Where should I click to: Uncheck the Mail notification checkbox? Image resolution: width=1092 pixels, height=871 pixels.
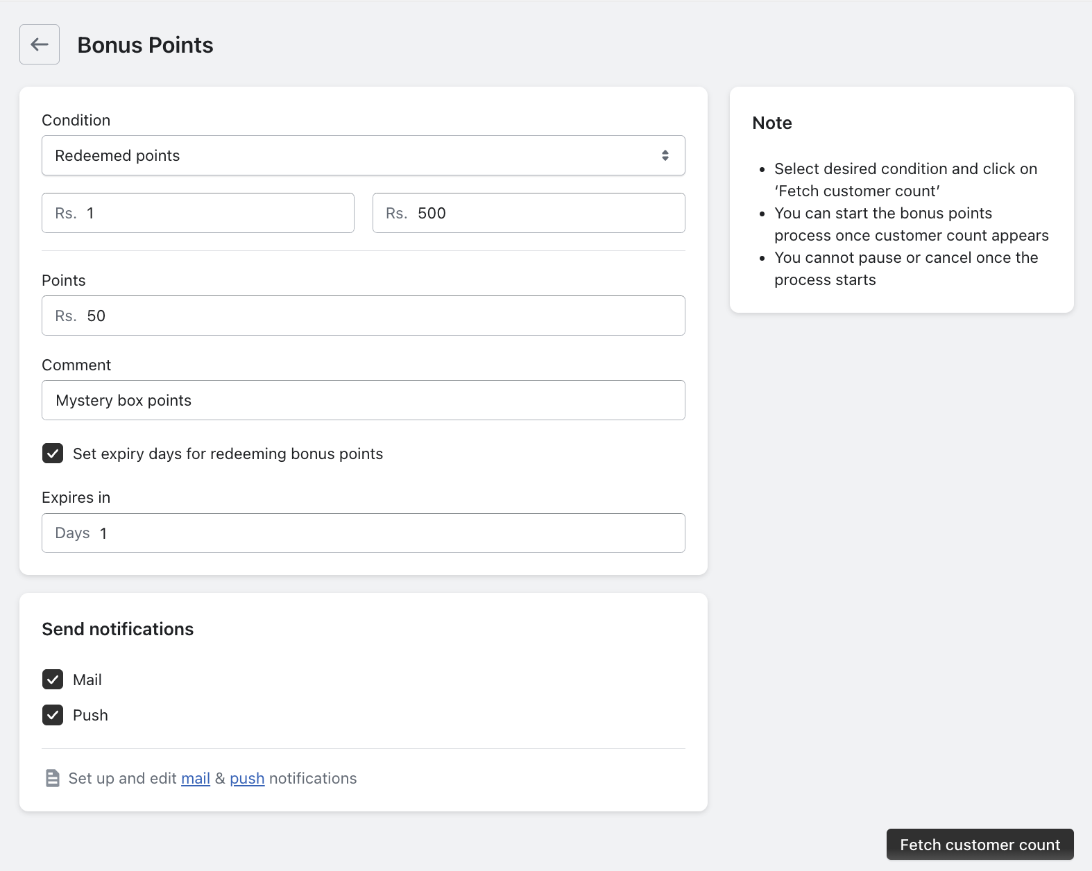click(53, 680)
